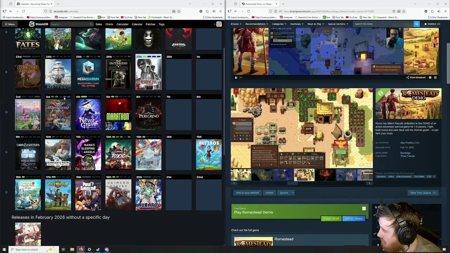
Task: Click the green Install Demo button
Action: tap(331, 219)
